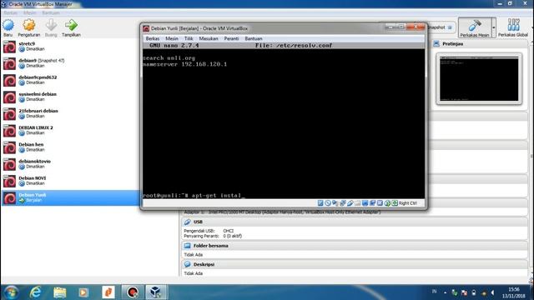Screen dimensions: 534x300
Task: Click display settings status icon
Action: [x=365, y=203]
